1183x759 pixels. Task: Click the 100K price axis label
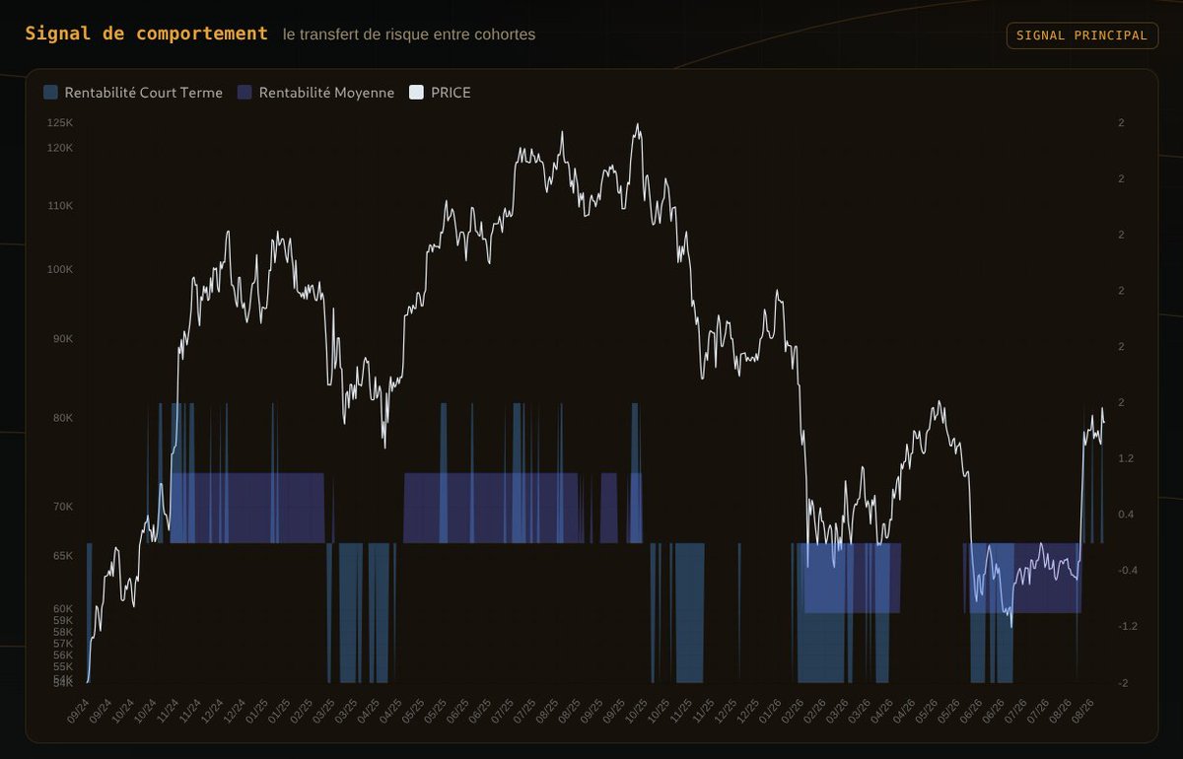60,270
